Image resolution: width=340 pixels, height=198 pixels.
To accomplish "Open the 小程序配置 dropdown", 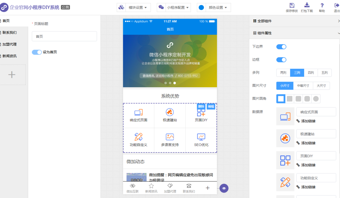I will coord(174,7).
